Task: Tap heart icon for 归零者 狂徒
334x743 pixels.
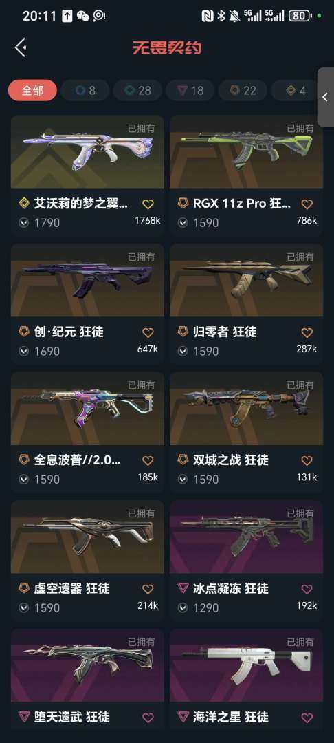Action: click(307, 332)
